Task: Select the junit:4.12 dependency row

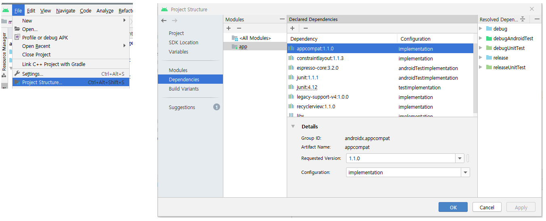Action: click(380, 87)
